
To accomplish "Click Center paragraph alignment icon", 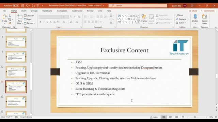I will (89, 22).
